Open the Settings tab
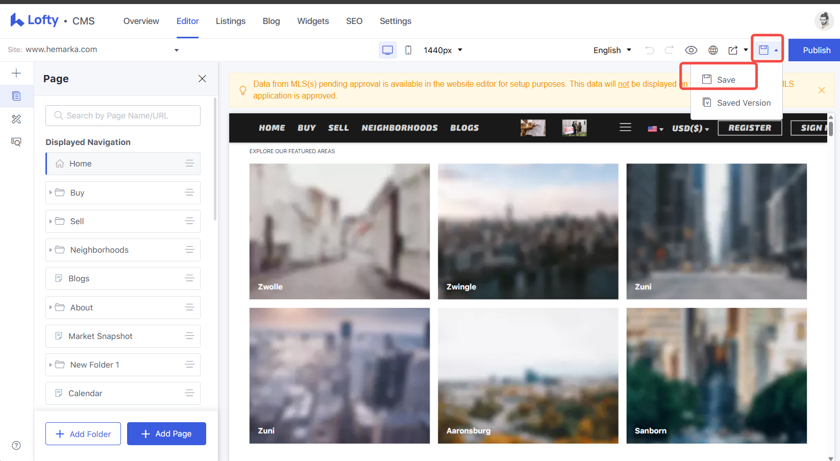 click(395, 21)
